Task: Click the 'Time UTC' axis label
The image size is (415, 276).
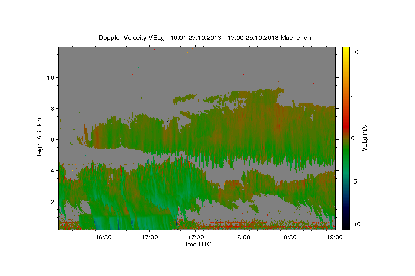Action: pyautogui.click(x=197, y=244)
